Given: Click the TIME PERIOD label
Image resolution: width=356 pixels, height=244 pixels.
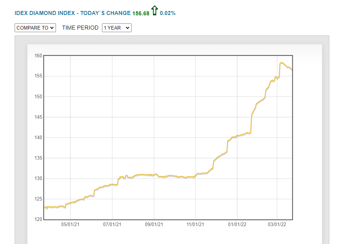Looking at the screenshot, I should coord(80,28).
